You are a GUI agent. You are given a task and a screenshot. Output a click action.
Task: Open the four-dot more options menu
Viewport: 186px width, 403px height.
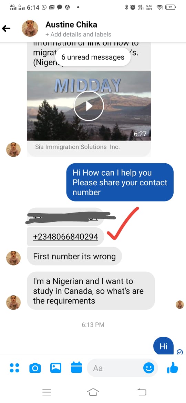pyautogui.click(x=14, y=368)
